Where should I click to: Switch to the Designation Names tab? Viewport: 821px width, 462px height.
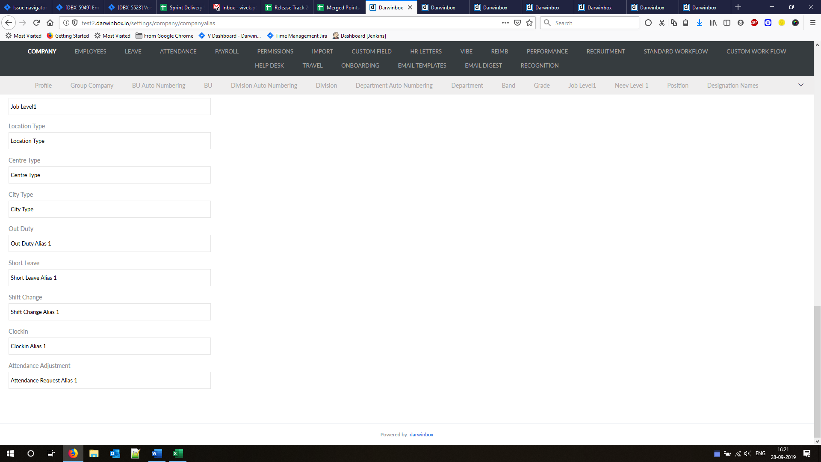pyautogui.click(x=732, y=86)
